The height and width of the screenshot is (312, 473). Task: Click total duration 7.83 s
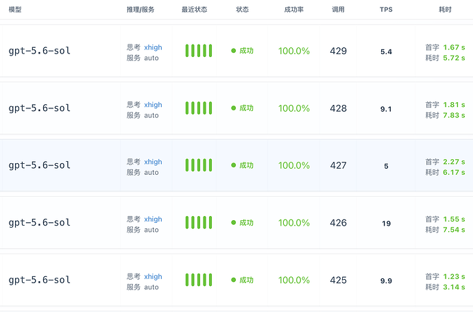coord(454,115)
